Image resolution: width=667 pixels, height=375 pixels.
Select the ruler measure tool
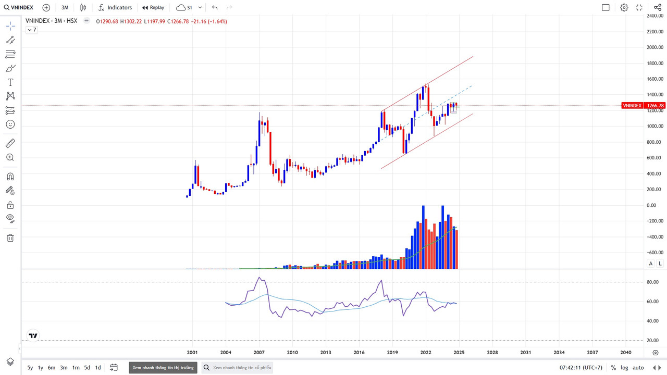point(10,143)
